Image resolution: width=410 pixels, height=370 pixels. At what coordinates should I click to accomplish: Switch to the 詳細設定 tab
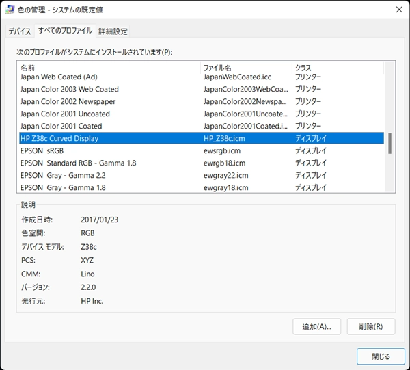(113, 31)
